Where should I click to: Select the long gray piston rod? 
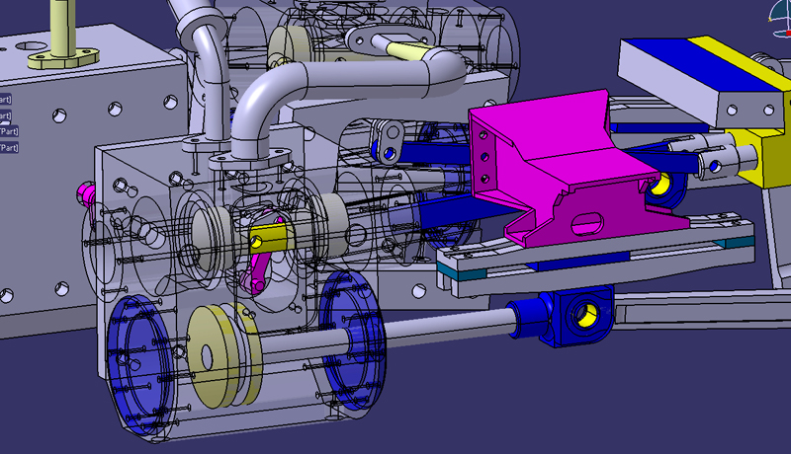point(435,329)
